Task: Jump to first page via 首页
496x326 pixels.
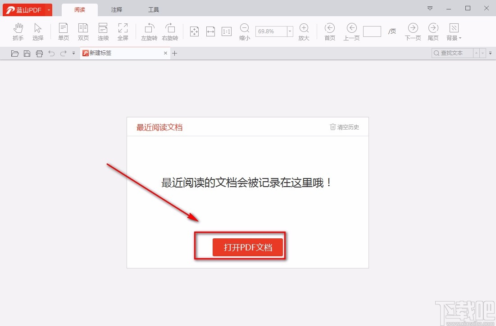Action: [x=329, y=31]
